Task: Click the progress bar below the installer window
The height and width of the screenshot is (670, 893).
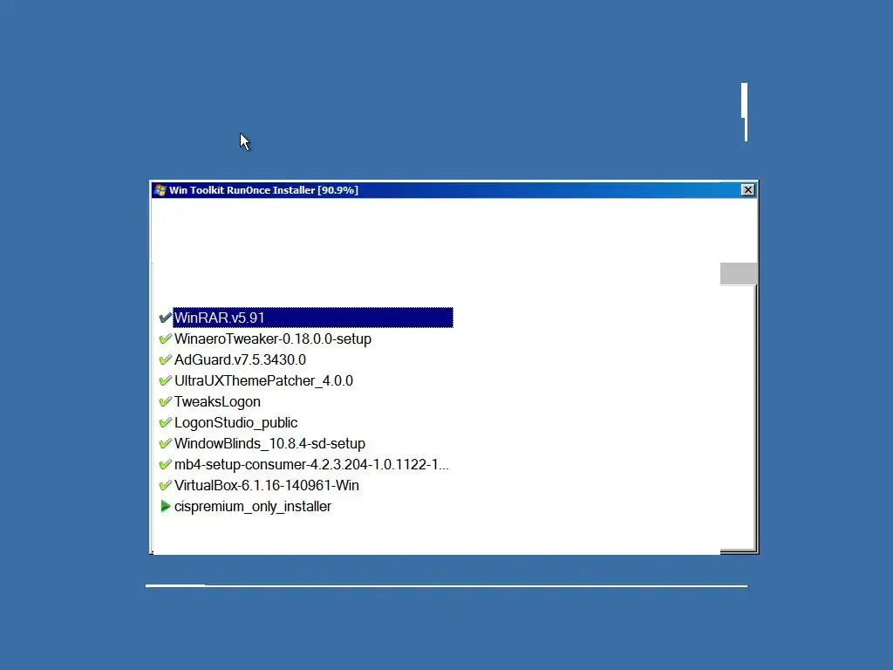Action: coord(446,585)
